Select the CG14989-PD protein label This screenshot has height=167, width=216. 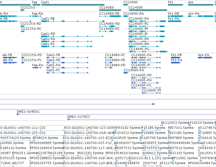115,65
